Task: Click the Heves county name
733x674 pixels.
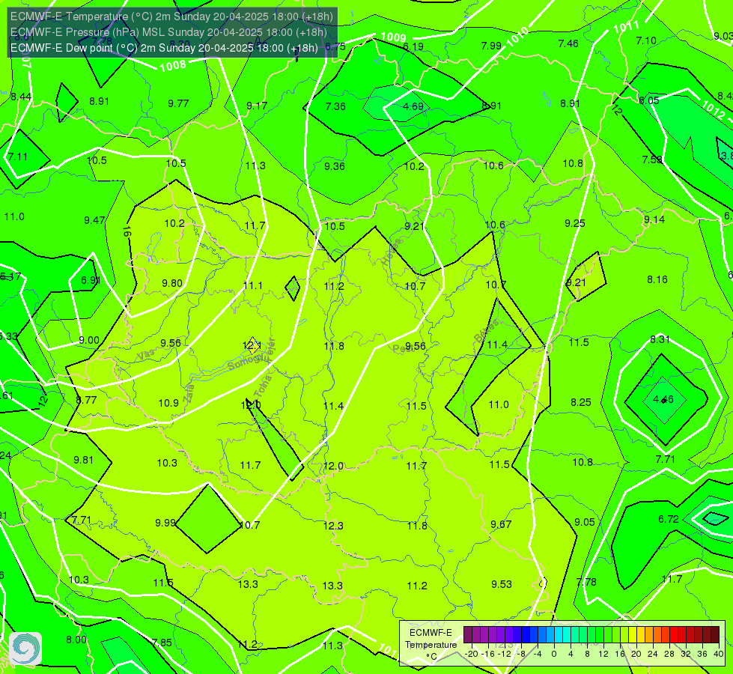Action: [x=392, y=252]
